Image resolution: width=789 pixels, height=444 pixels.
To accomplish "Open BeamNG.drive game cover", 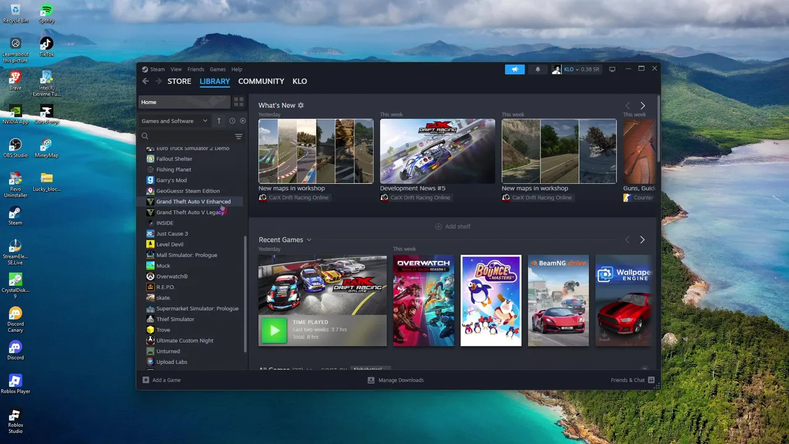I will (x=558, y=300).
